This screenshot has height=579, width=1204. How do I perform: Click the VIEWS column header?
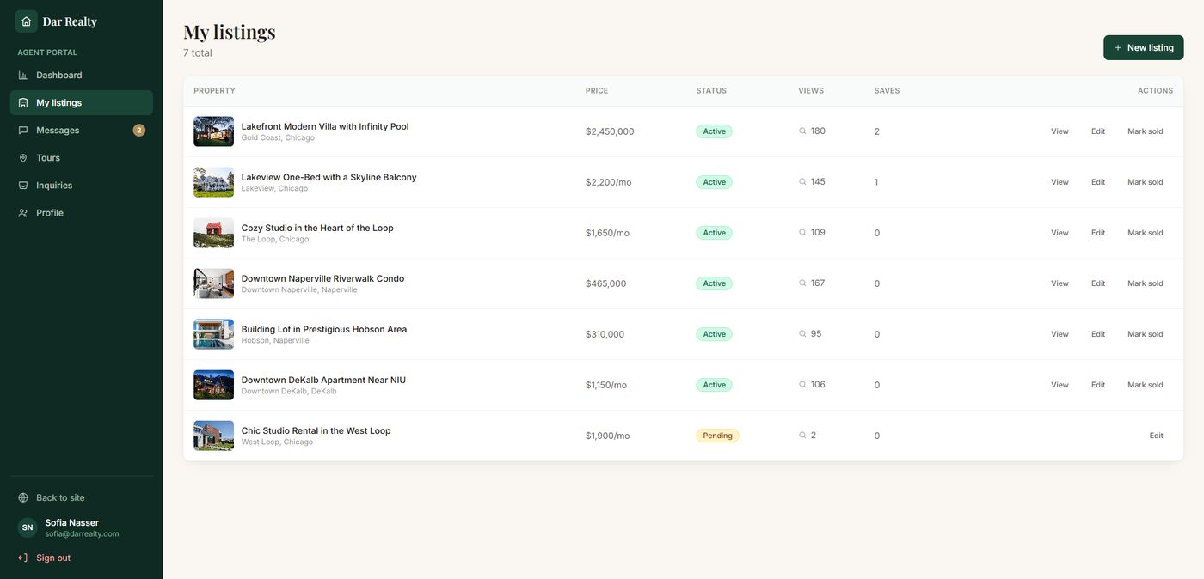pyautogui.click(x=811, y=91)
